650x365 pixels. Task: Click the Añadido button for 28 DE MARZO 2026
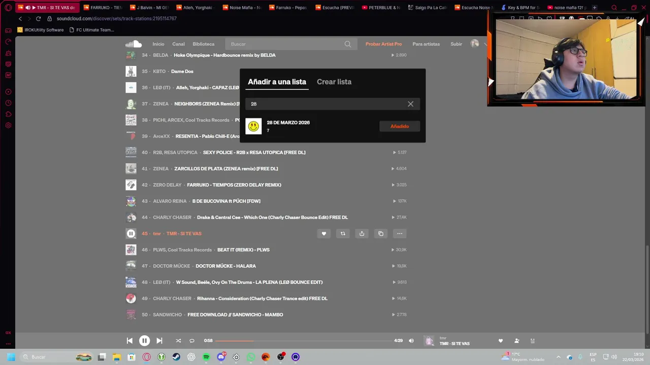[x=400, y=126]
